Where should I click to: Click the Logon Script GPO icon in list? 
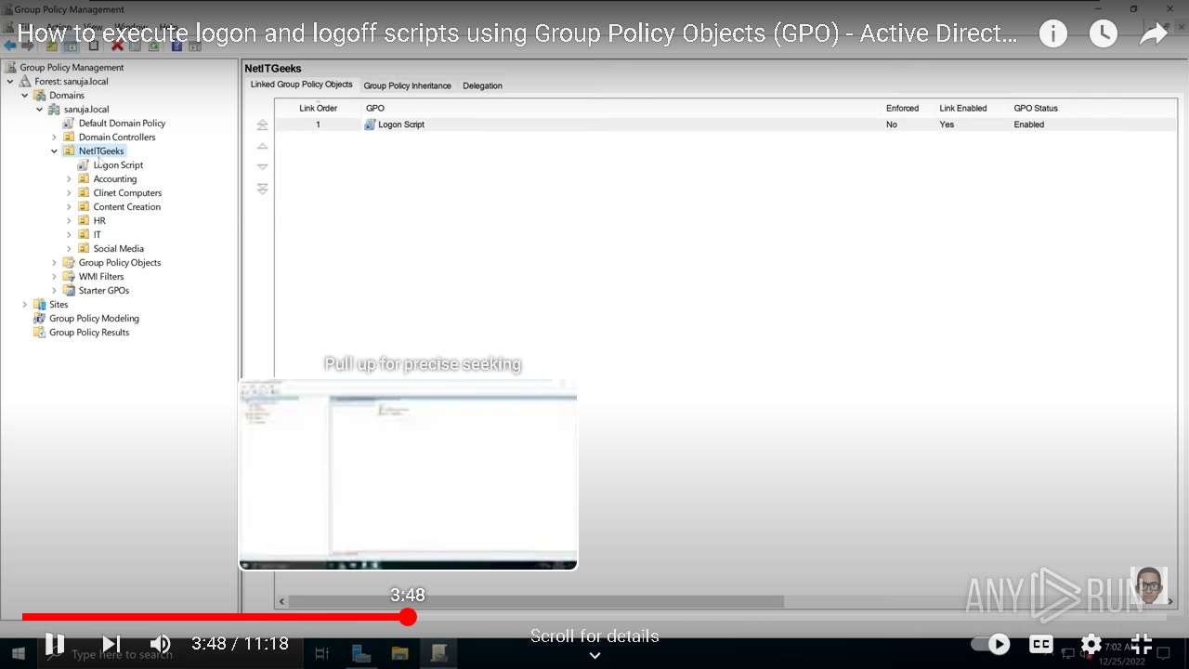tap(370, 125)
